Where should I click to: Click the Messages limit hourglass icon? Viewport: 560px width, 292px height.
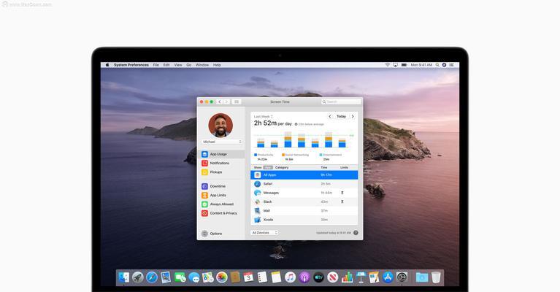[x=342, y=193]
